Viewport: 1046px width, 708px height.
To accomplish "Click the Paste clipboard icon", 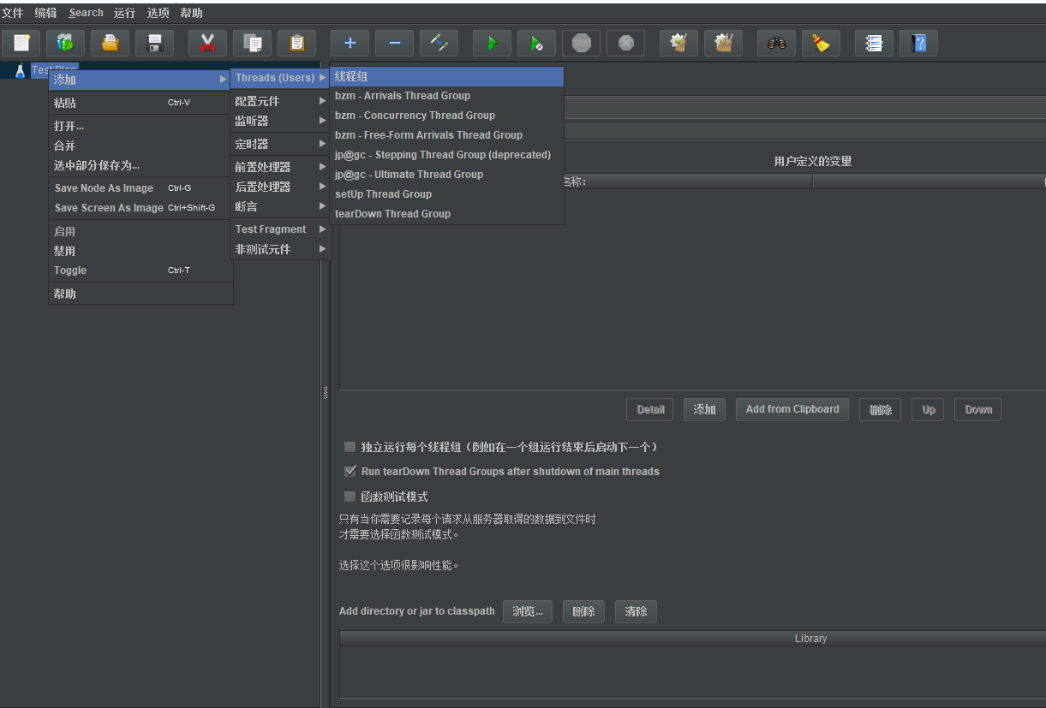I will click(x=296, y=43).
